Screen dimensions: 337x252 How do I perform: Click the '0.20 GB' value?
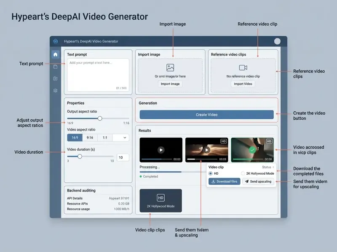pos(123,204)
